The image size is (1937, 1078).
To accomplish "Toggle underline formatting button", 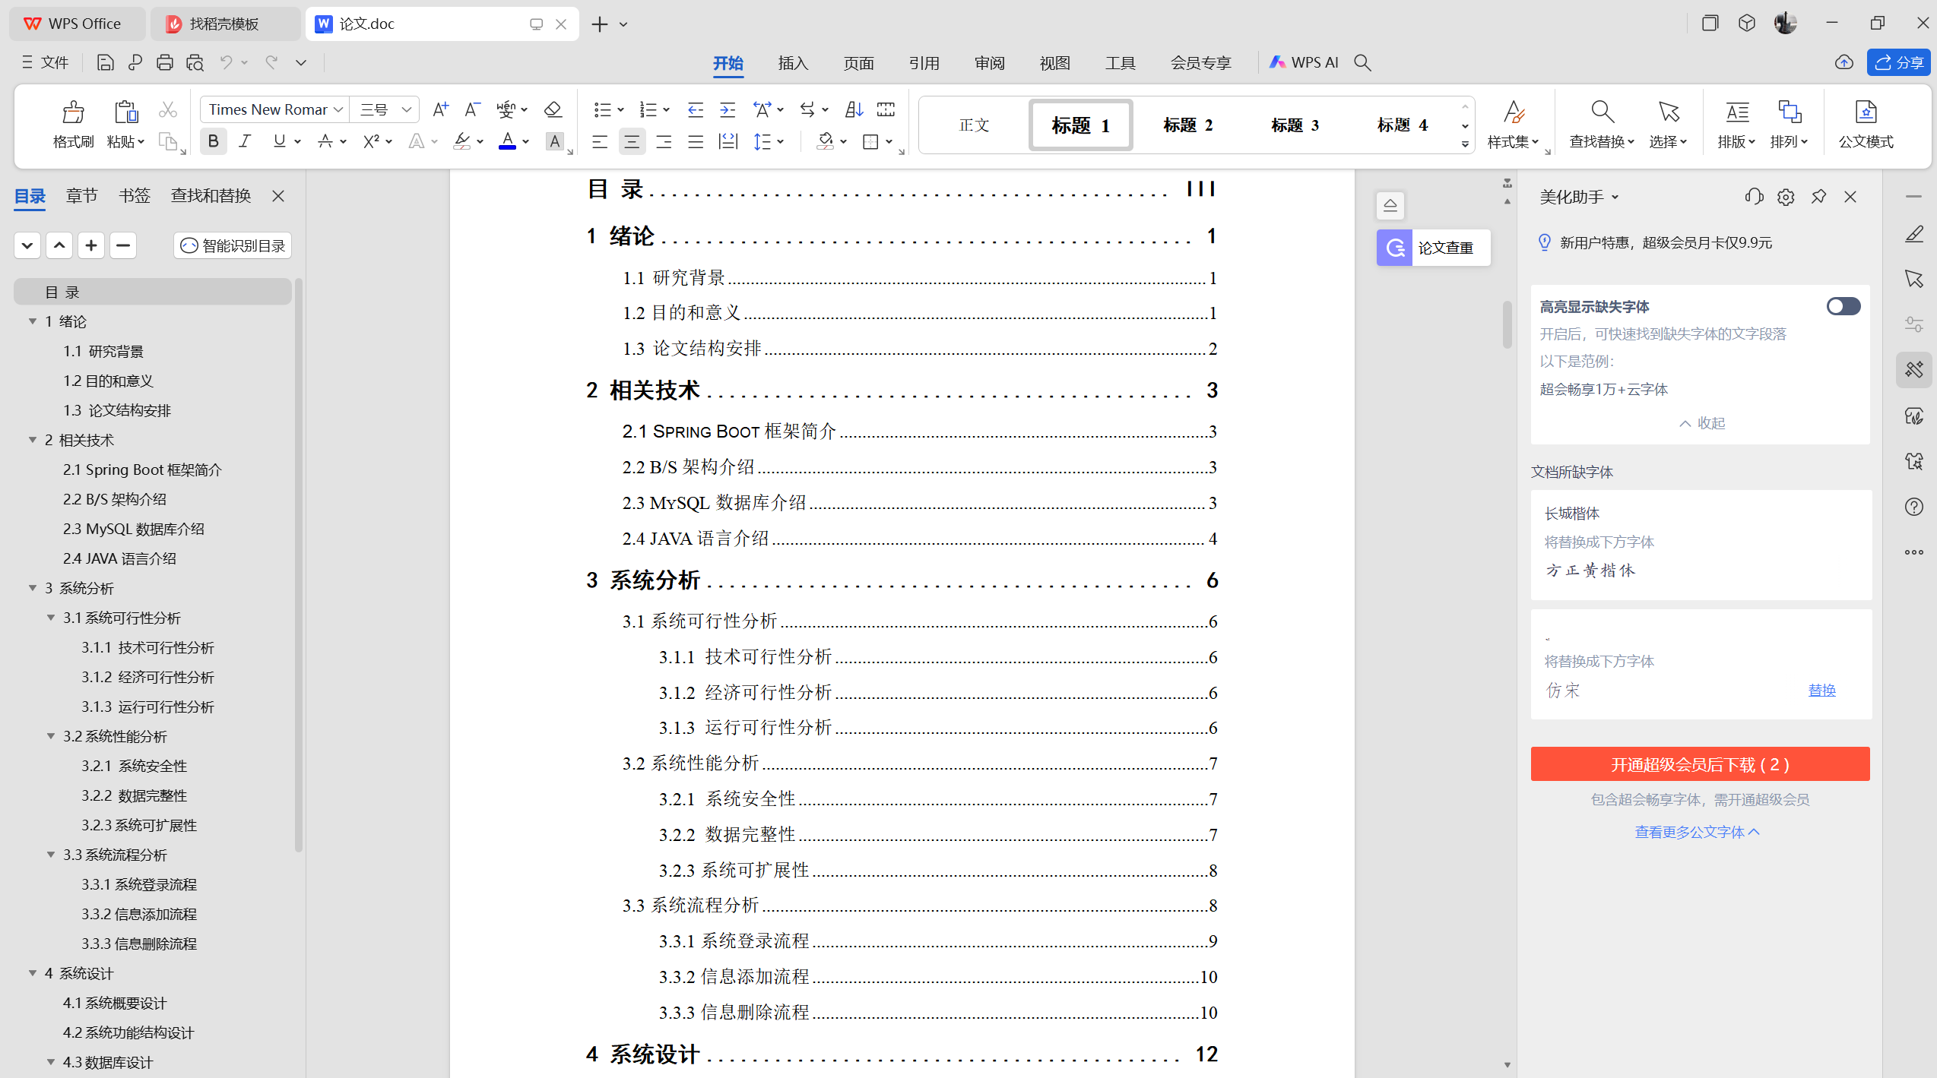I will pyautogui.click(x=279, y=141).
